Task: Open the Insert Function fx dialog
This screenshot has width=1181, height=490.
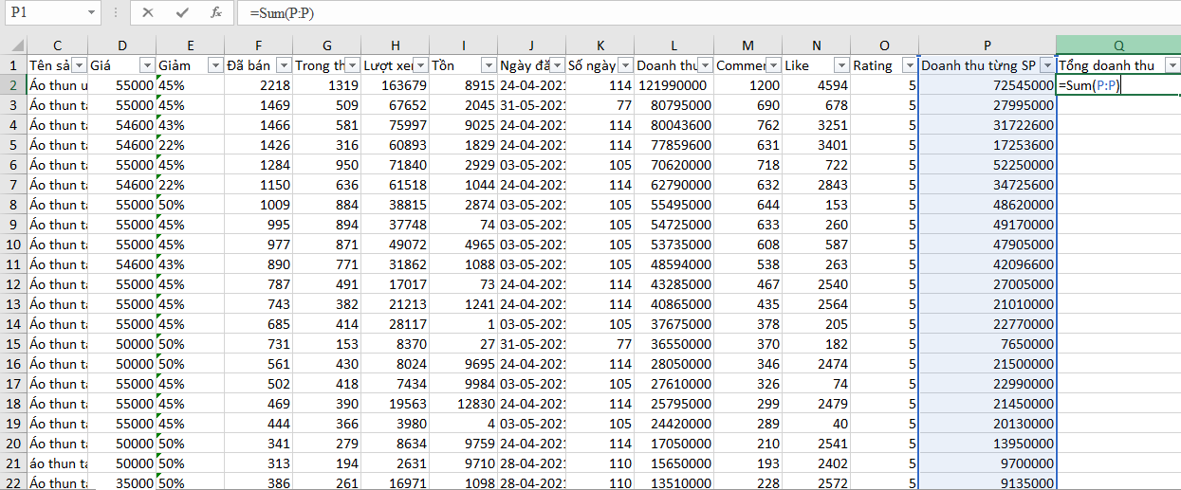Action: pyautogui.click(x=216, y=12)
